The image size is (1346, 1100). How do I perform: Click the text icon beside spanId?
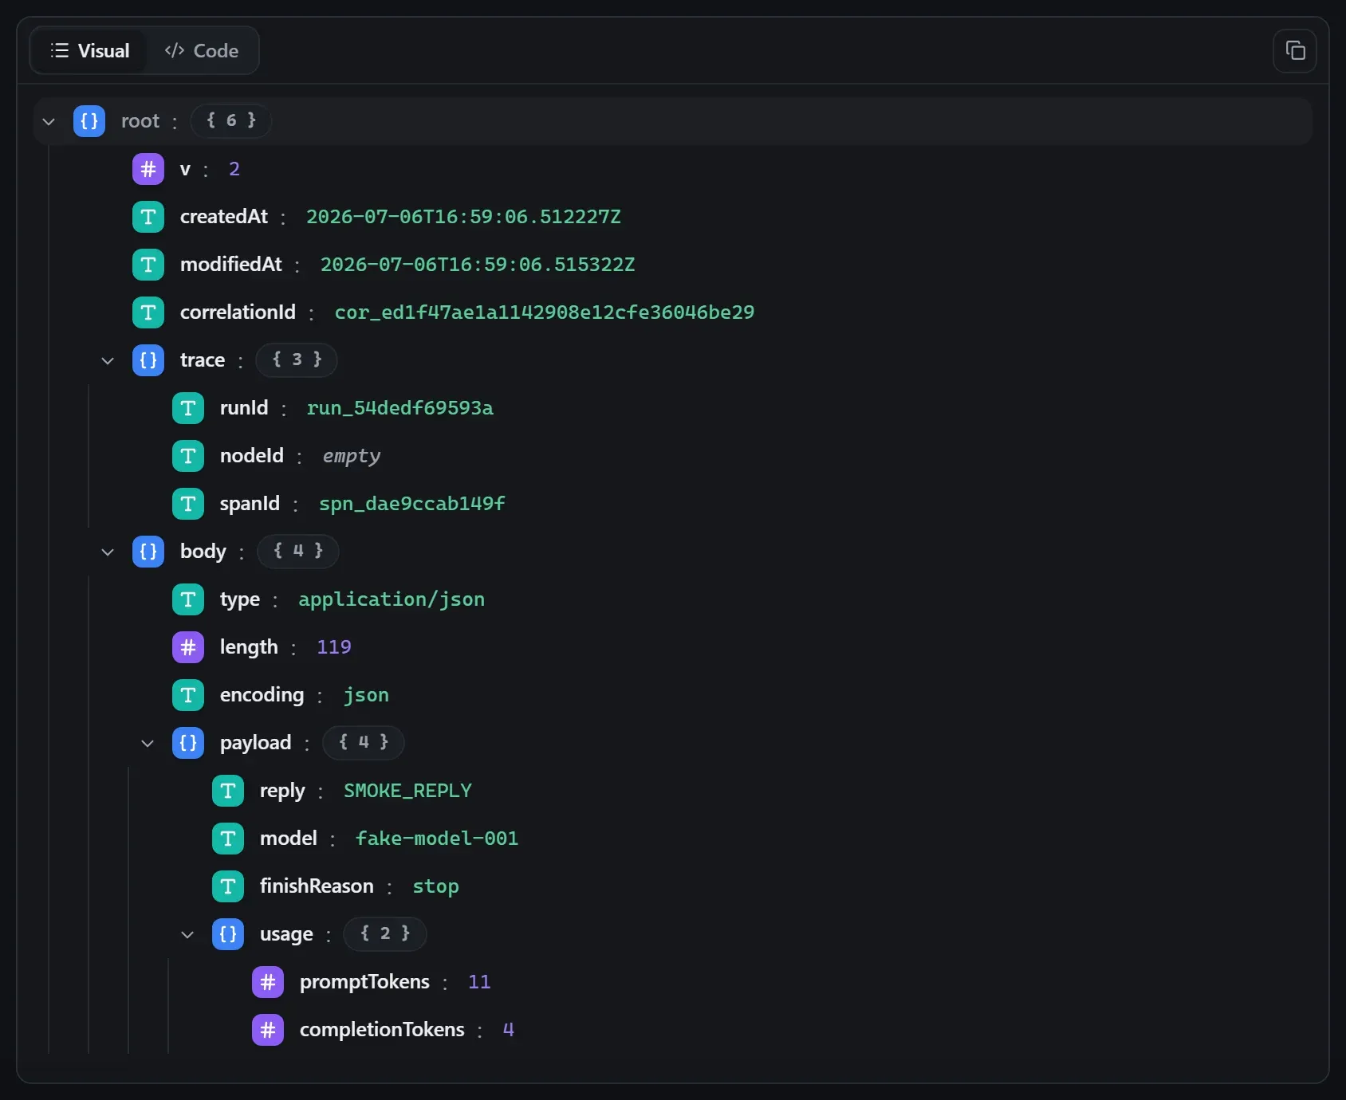coord(188,504)
